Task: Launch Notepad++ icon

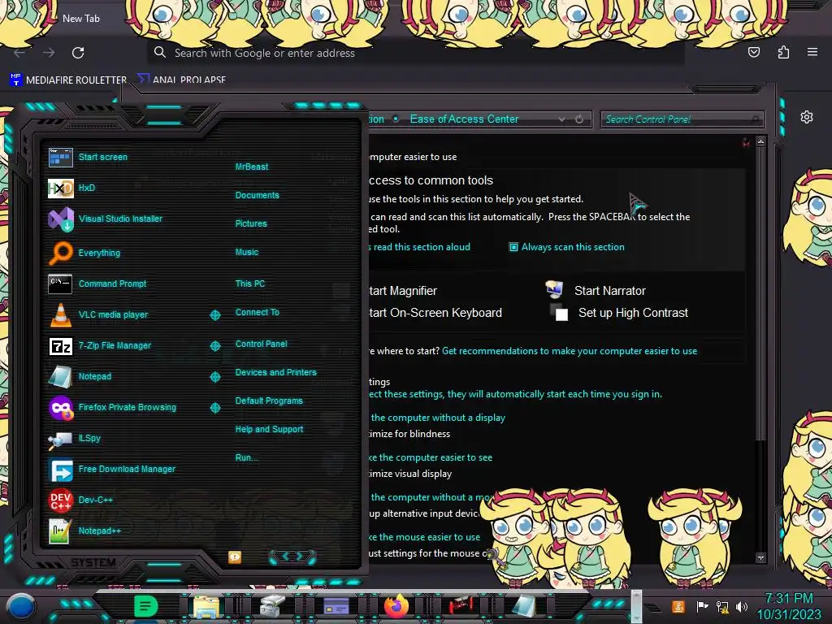Action: click(60, 531)
